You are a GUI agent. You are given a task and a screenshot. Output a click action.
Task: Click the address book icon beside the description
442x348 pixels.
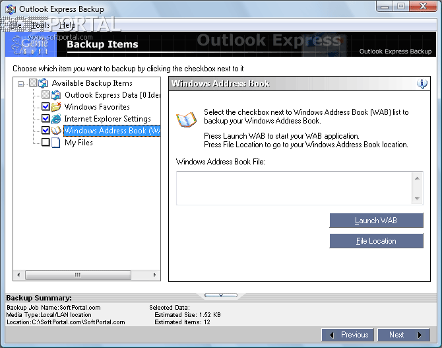point(186,119)
